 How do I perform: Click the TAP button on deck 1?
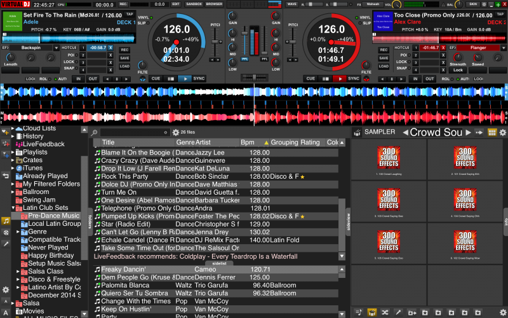point(130,14)
